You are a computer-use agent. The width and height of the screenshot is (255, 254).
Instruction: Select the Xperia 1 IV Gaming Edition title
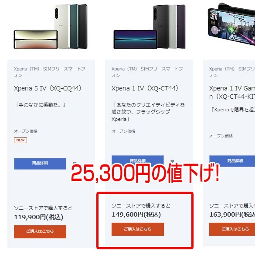[232, 92]
